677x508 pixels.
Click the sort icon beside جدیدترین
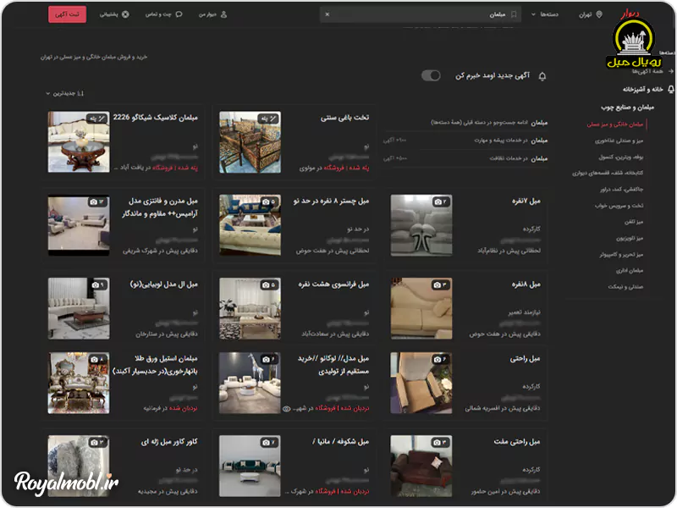(x=80, y=93)
